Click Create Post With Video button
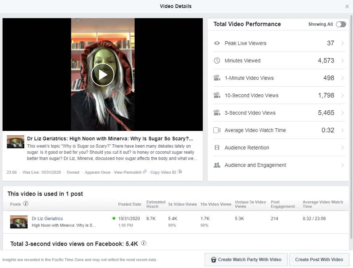 (319, 260)
